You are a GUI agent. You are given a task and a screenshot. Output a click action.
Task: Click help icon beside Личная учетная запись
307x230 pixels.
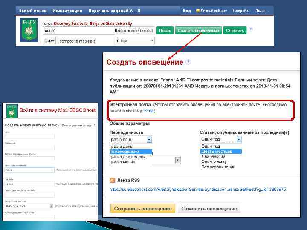point(95,125)
